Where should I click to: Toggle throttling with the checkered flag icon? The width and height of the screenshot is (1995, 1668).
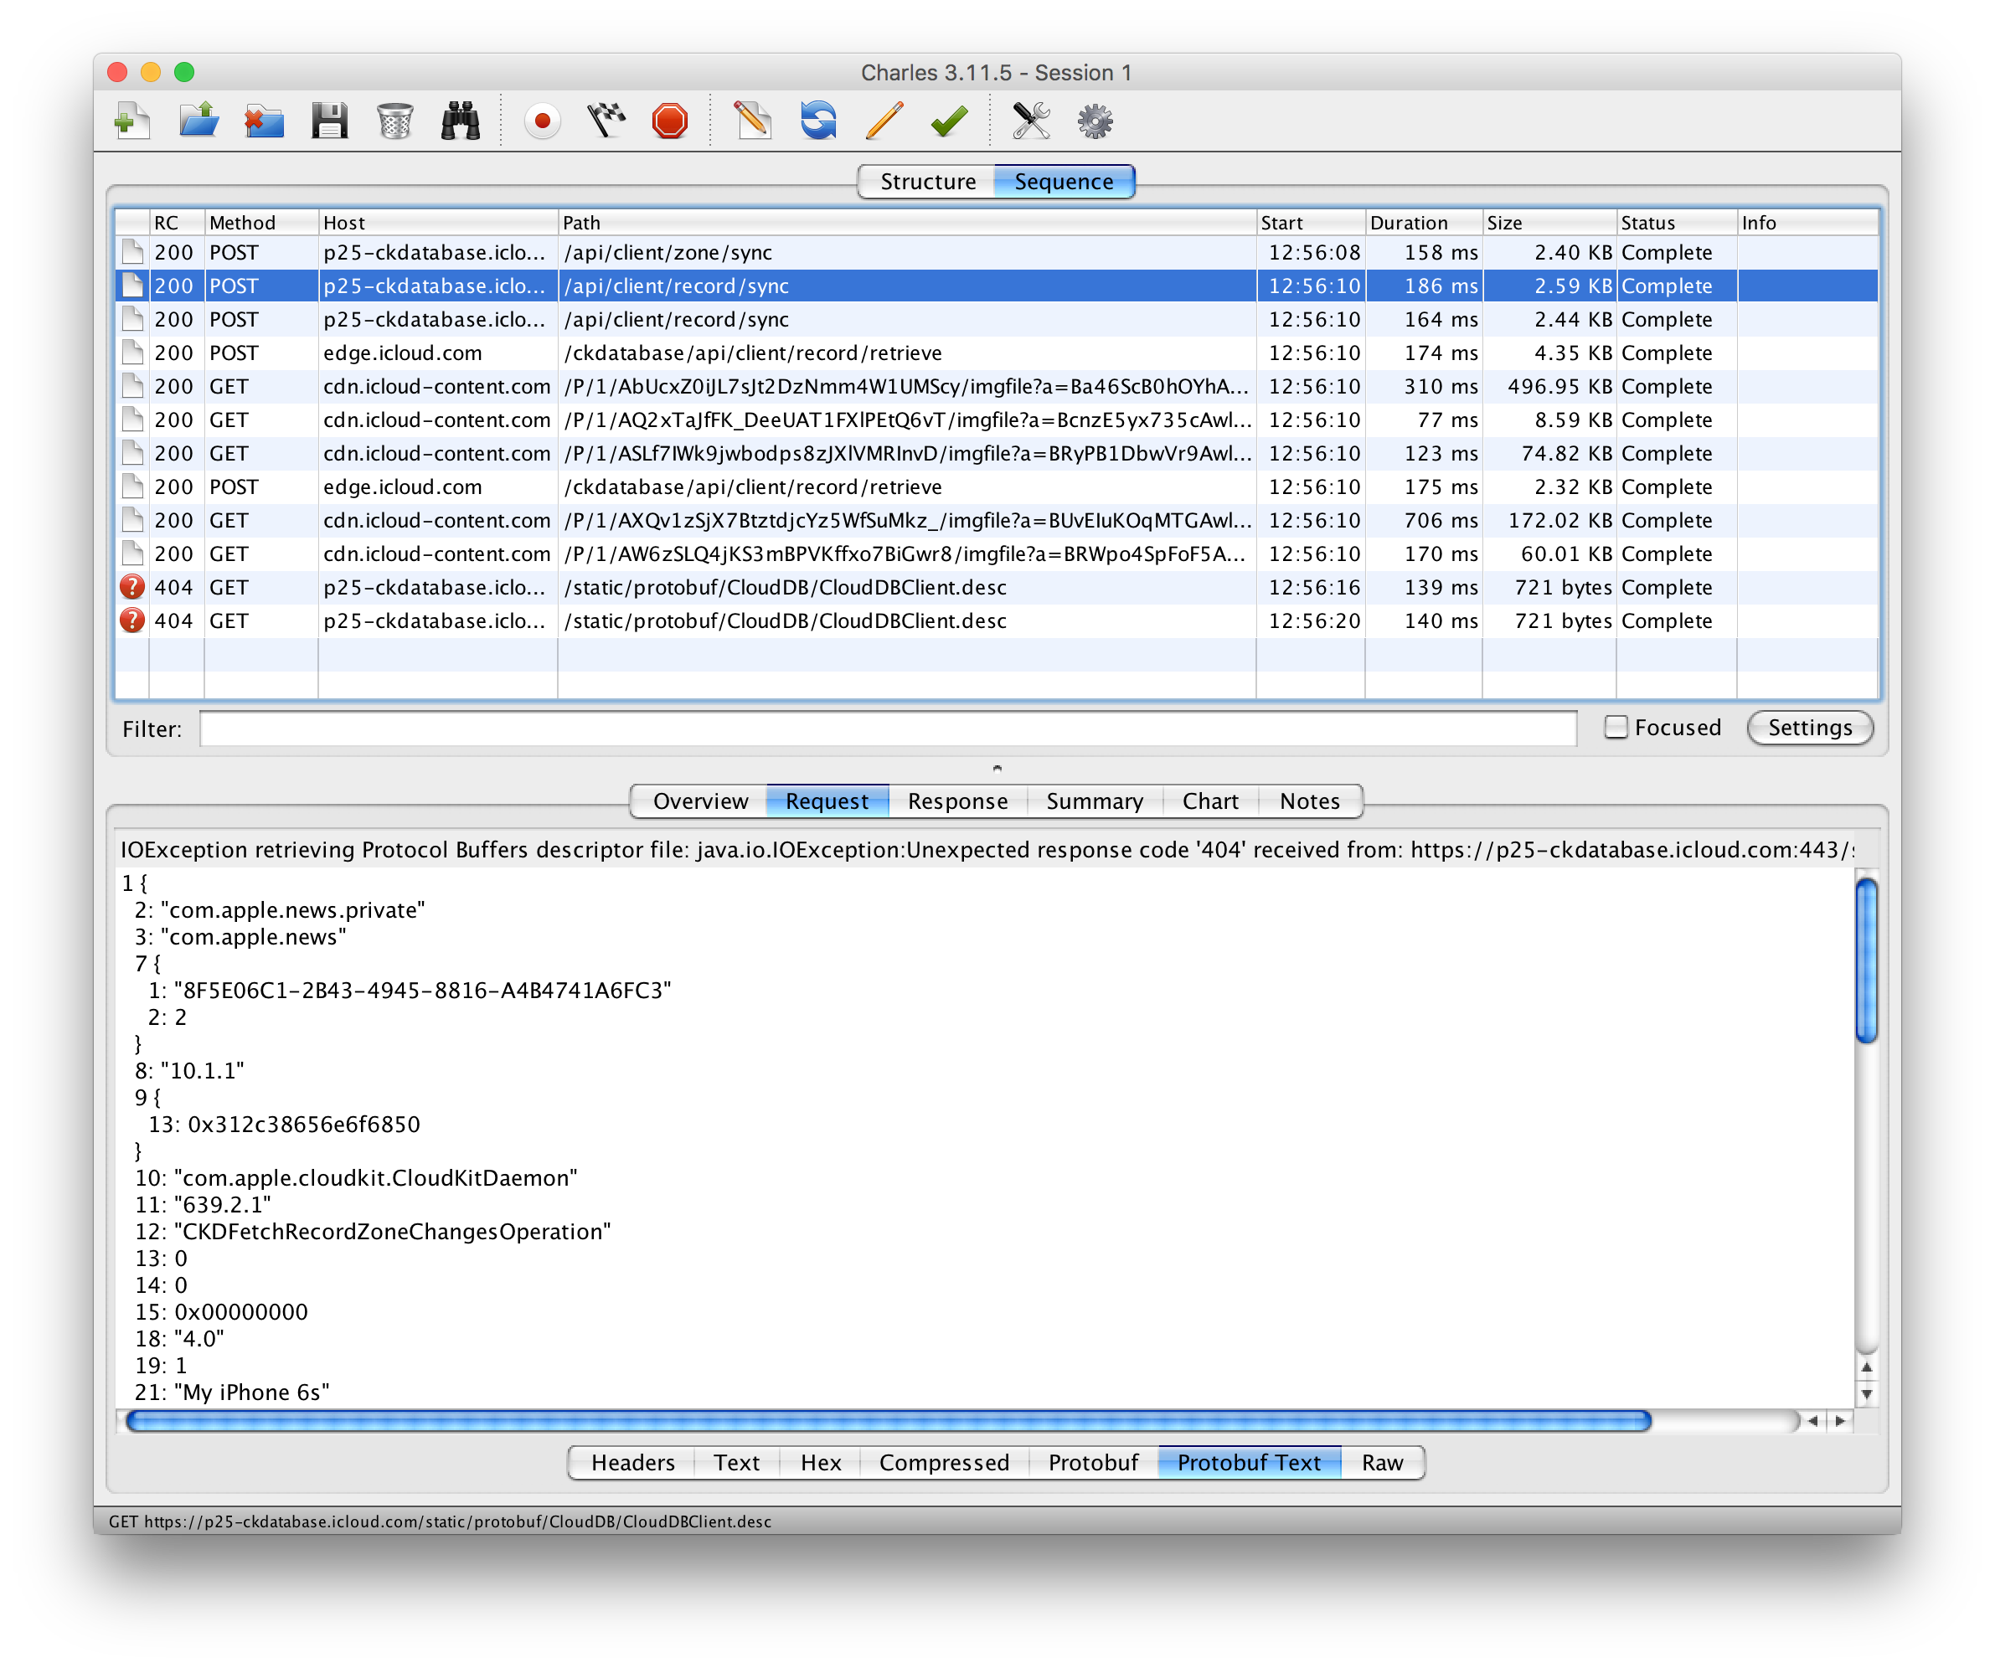(x=606, y=121)
